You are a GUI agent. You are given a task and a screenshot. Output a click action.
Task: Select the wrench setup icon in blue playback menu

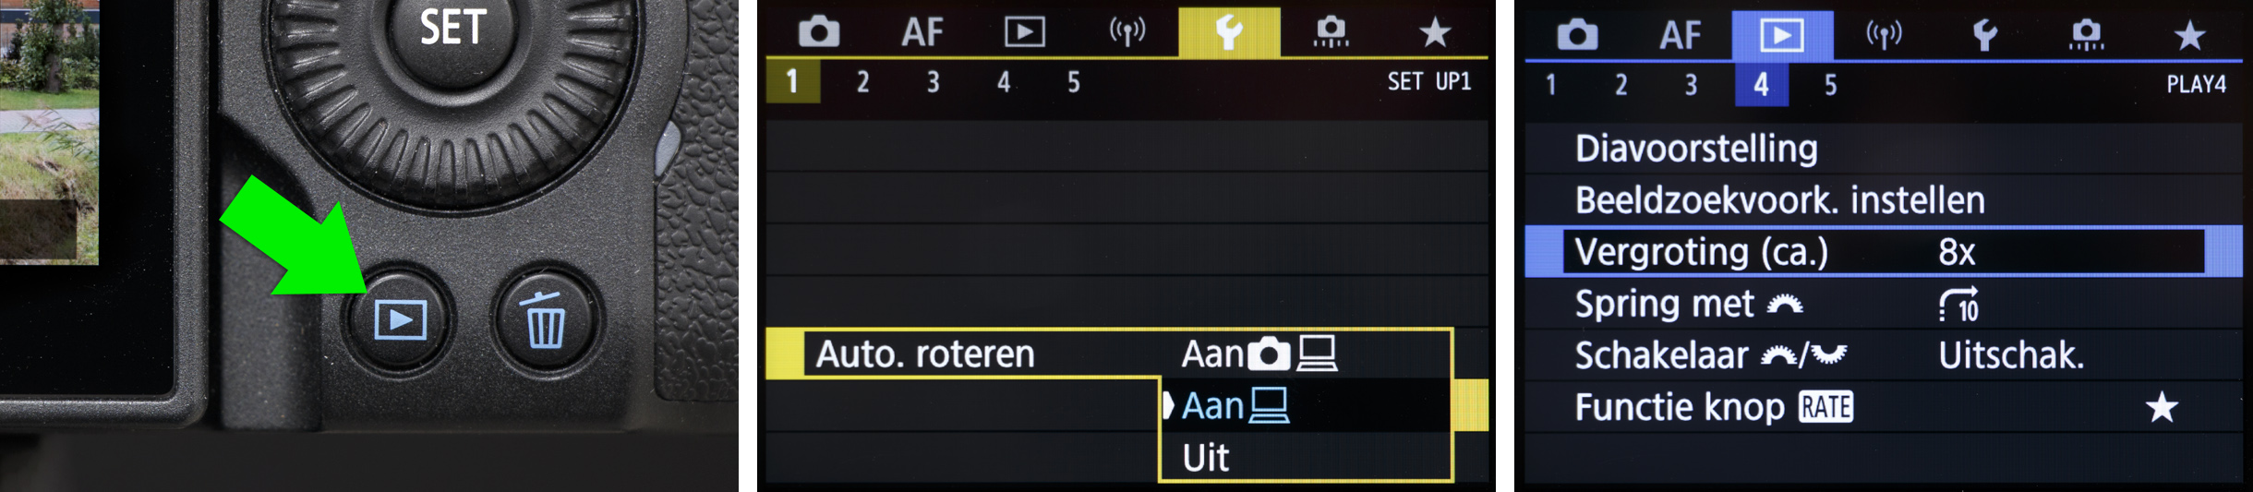pos(1984,35)
